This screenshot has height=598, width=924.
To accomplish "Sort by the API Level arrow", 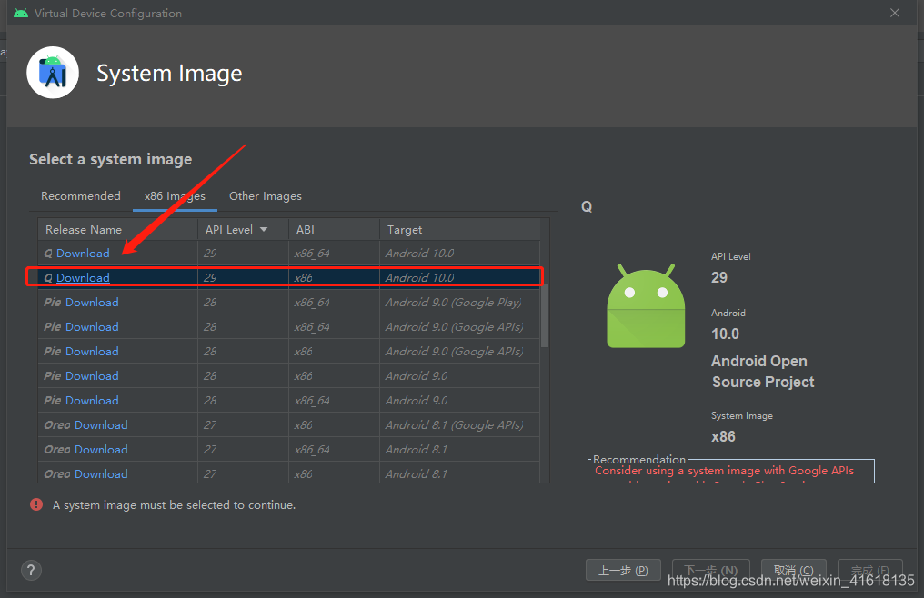I will point(264,230).
